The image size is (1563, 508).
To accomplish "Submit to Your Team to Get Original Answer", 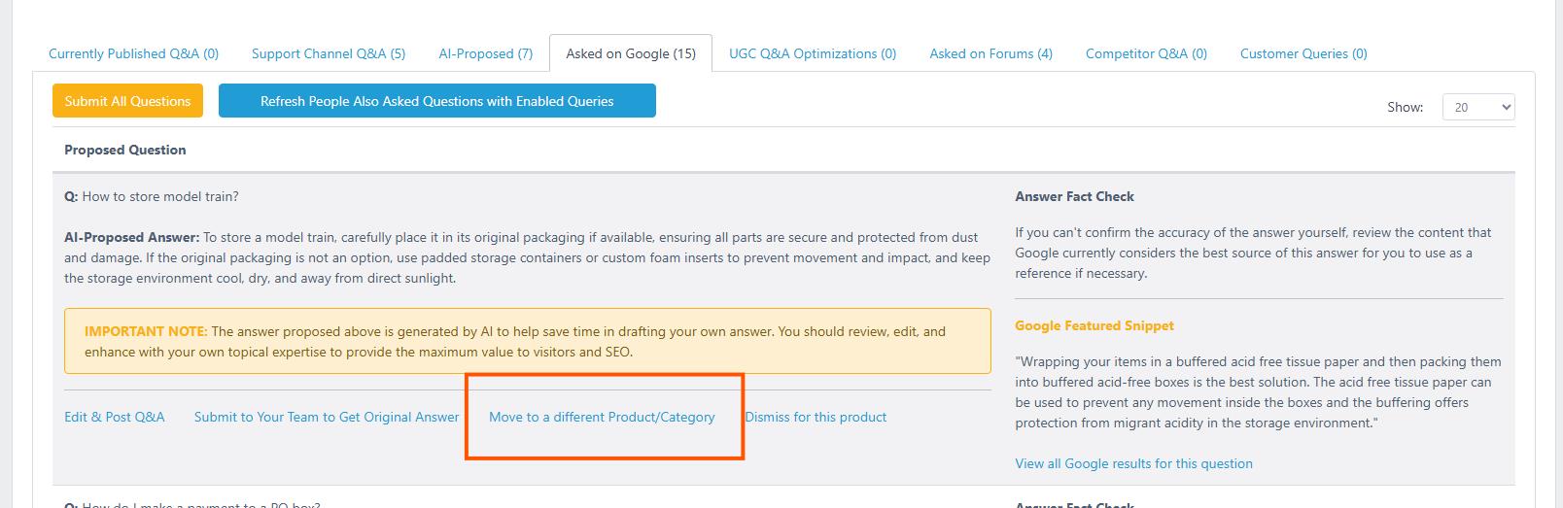I will pos(327,417).
